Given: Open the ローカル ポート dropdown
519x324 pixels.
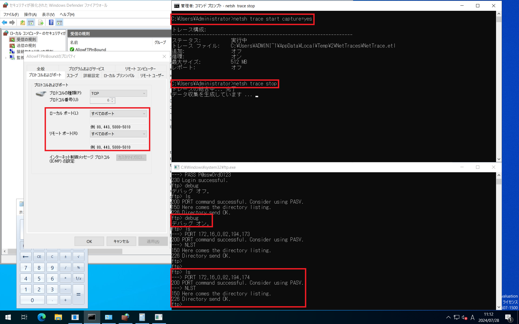Looking at the screenshot, I should click(x=118, y=114).
